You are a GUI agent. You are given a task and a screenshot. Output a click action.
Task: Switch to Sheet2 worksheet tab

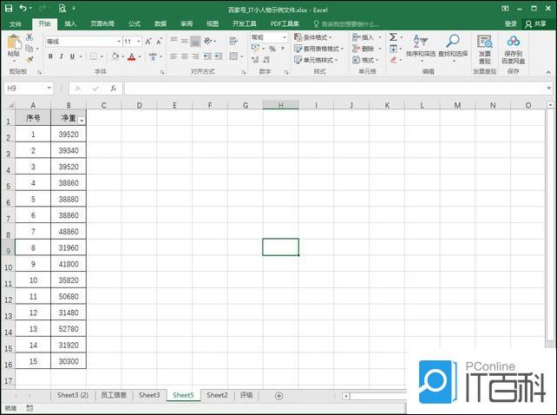point(217,395)
